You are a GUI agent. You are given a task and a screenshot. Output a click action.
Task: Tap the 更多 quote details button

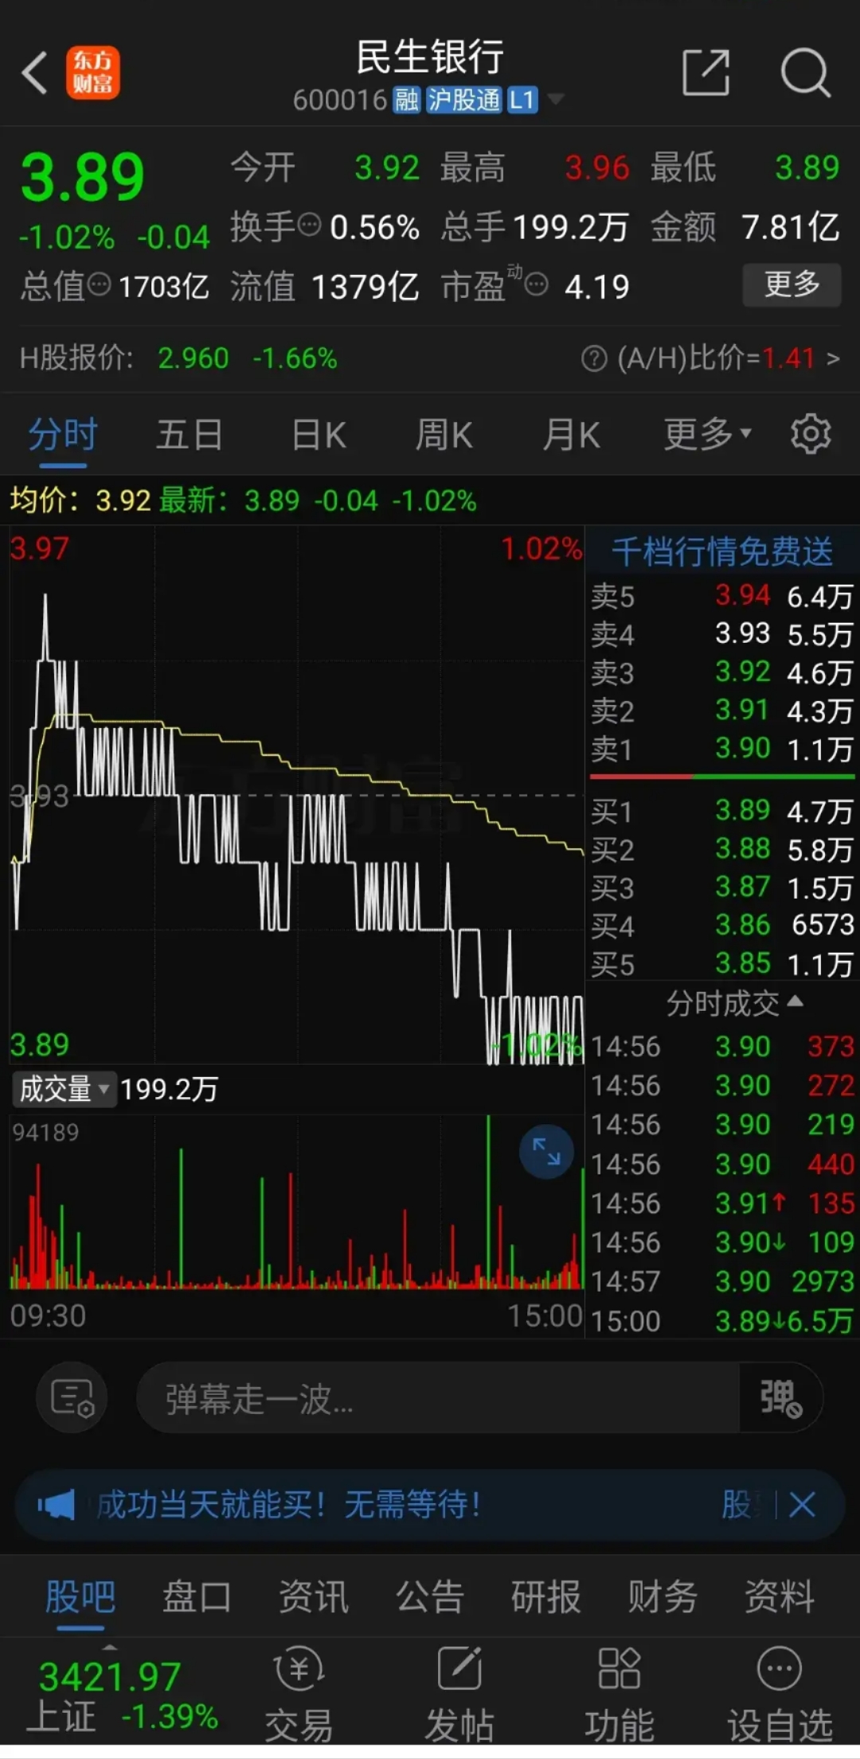(x=792, y=284)
